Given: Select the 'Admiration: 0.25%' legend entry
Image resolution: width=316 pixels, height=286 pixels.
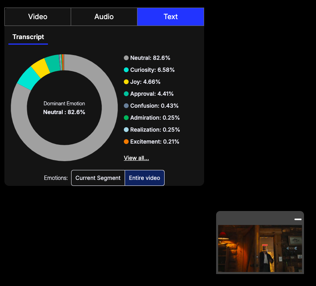Looking at the screenshot, I should (x=152, y=118).
